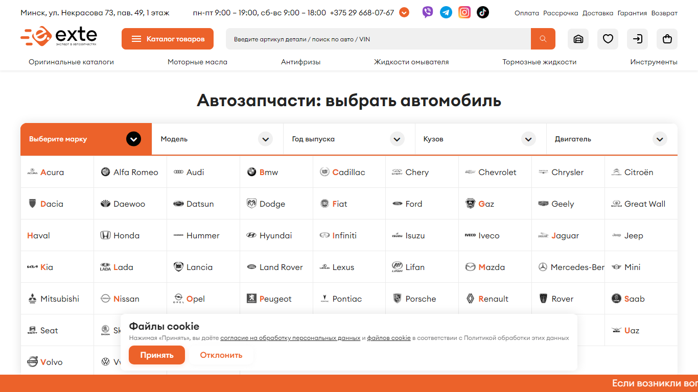Select the Renault diamond logo
698x392 pixels.
(471, 299)
